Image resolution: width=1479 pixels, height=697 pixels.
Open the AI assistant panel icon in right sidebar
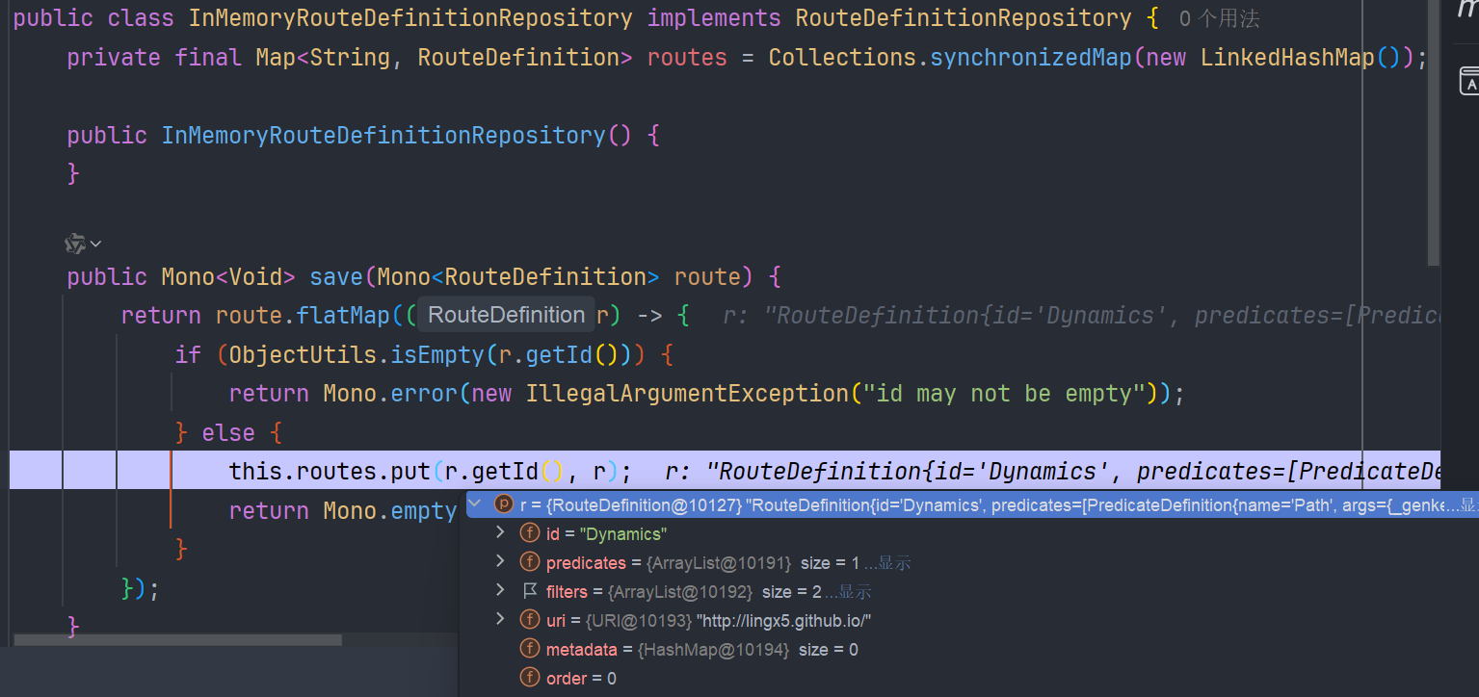1468,82
